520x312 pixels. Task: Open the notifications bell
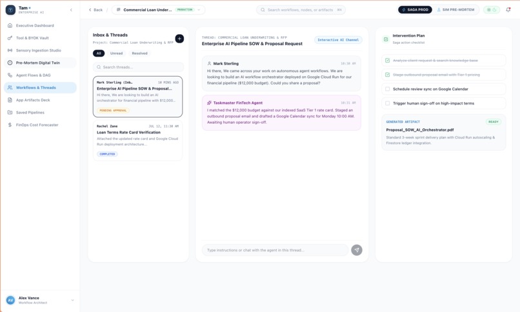pyautogui.click(x=508, y=10)
